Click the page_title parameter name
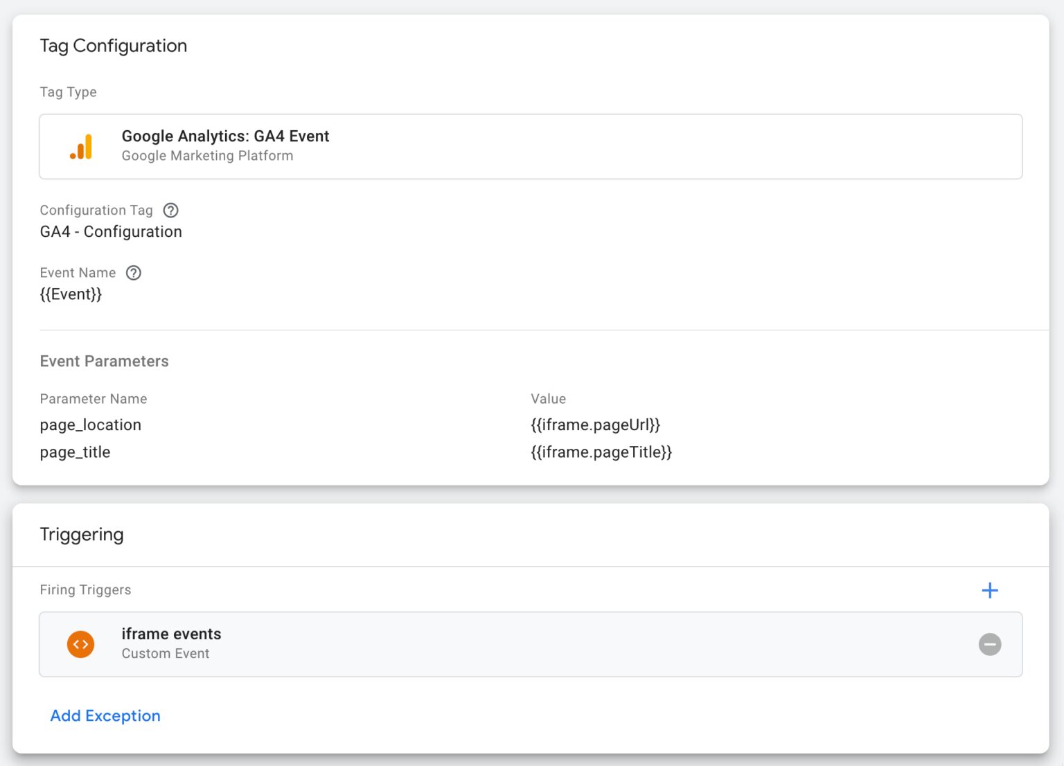Viewport: 1064px width, 766px height. (x=76, y=452)
